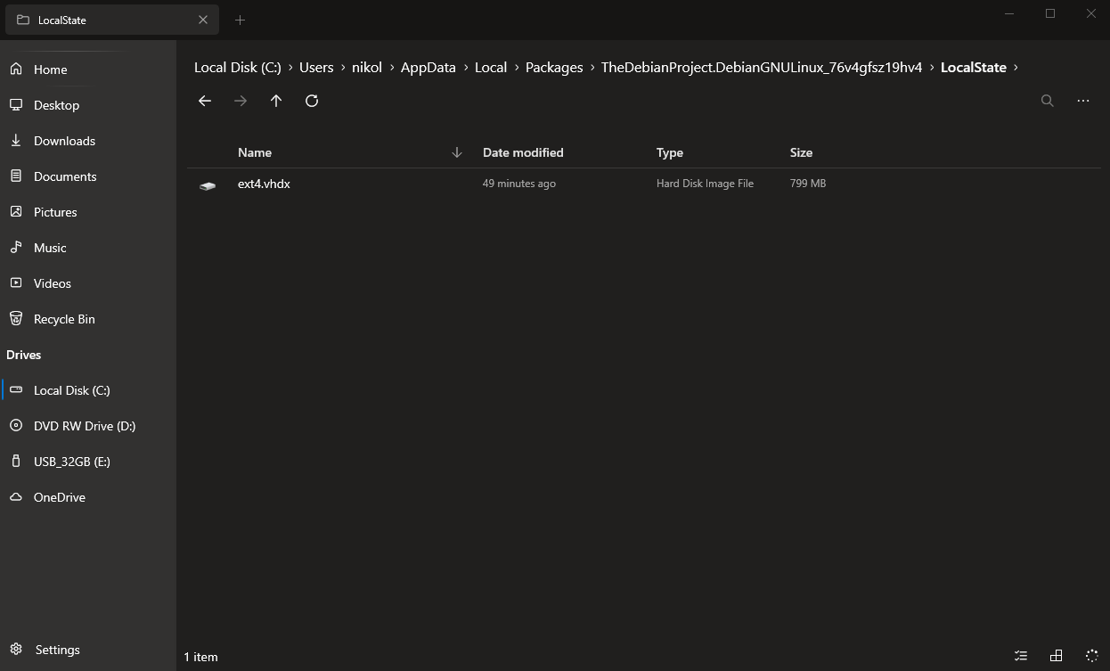Image resolution: width=1110 pixels, height=671 pixels.
Task: Refresh the folder view
Action: 311,101
